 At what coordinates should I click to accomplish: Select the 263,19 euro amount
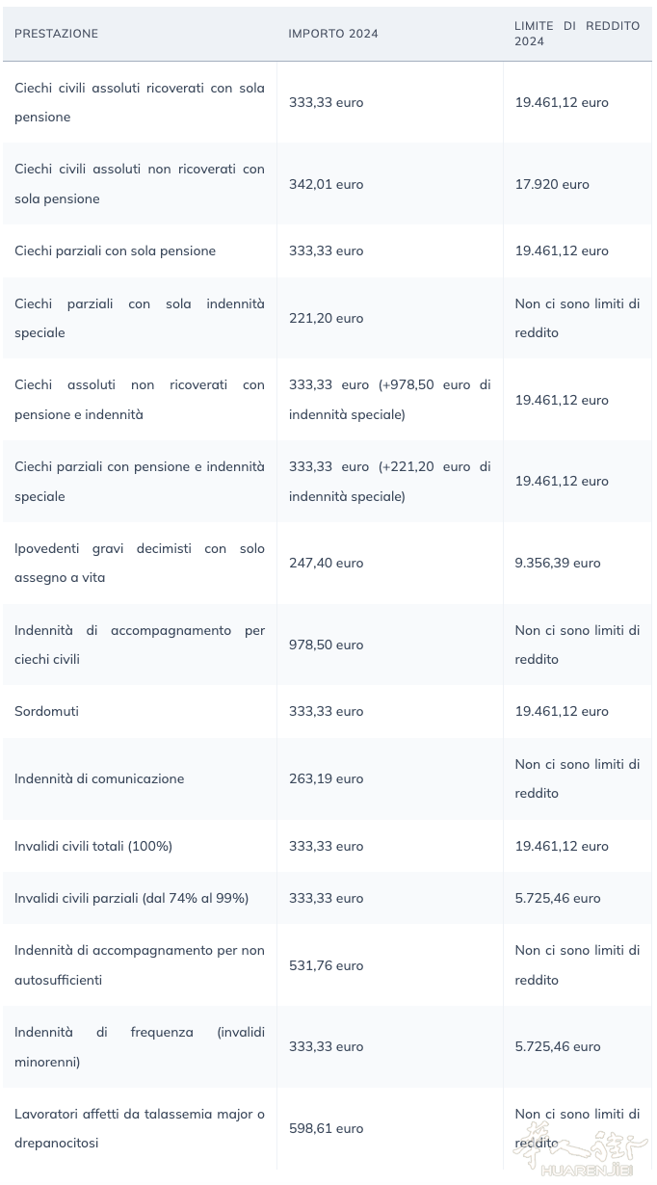326,778
